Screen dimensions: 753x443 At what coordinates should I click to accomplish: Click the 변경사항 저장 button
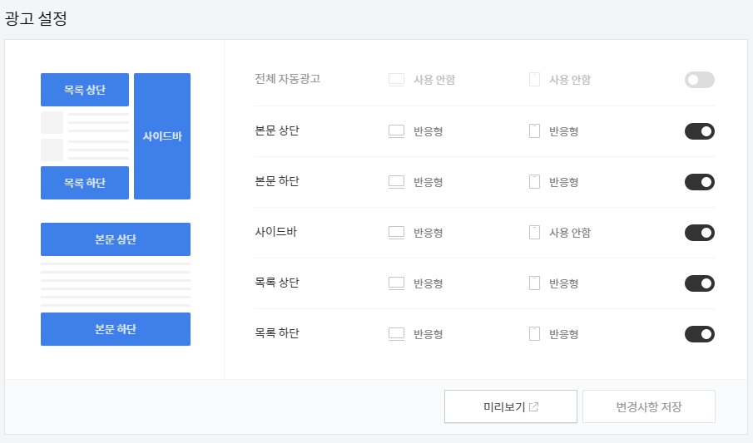click(649, 406)
